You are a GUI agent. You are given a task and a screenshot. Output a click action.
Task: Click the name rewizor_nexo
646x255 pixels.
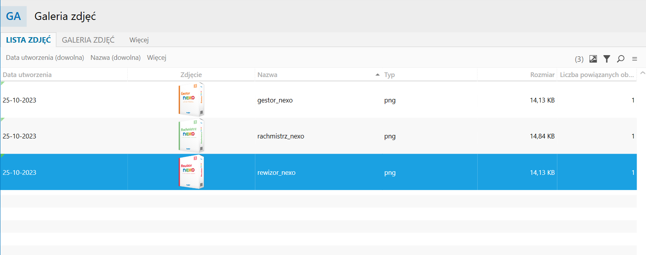click(277, 172)
